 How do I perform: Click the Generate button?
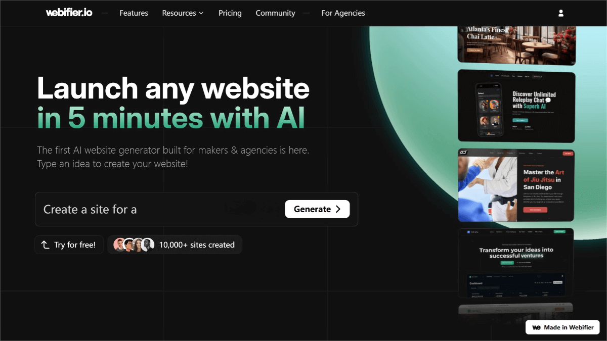tap(317, 209)
